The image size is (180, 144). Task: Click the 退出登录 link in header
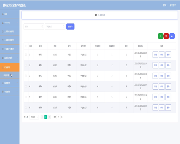(x=172, y=5)
